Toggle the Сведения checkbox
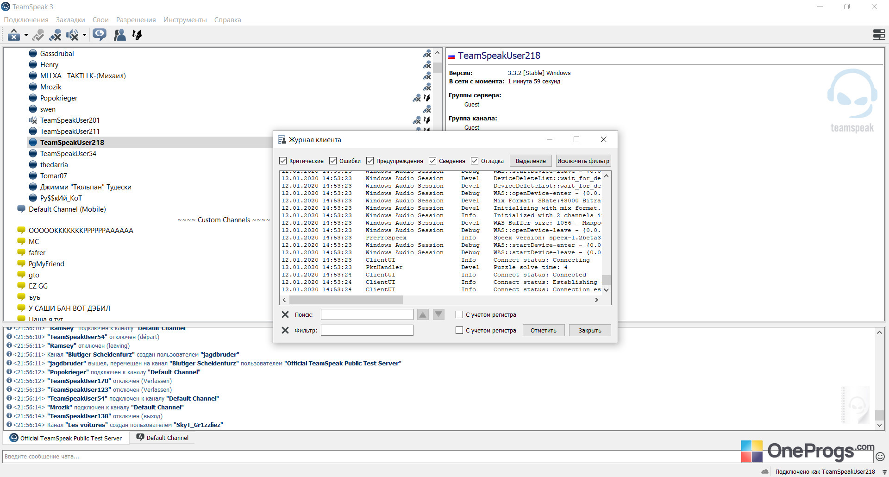The width and height of the screenshot is (889, 477). (432, 161)
